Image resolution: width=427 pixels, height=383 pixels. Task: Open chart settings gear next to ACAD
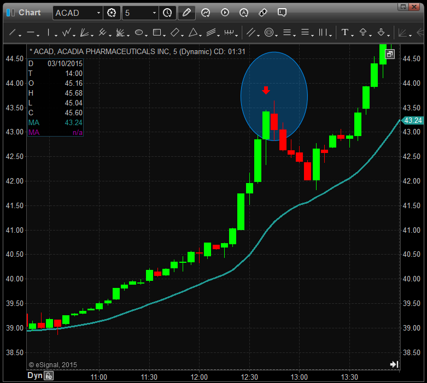tap(112, 13)
